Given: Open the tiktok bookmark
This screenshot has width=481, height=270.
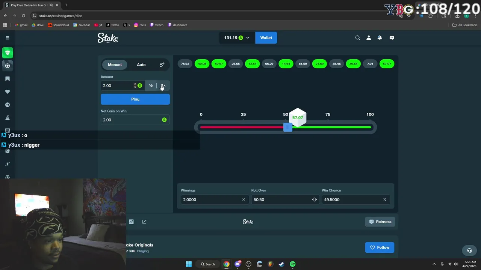Looking at the screenshot, I should tap(113, 25).
